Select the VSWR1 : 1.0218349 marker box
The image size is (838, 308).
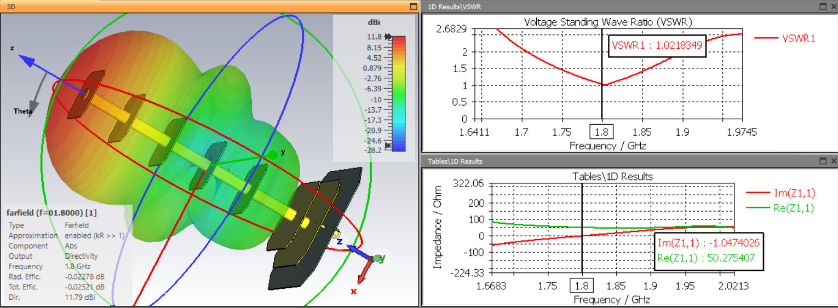tap(657, 46)
